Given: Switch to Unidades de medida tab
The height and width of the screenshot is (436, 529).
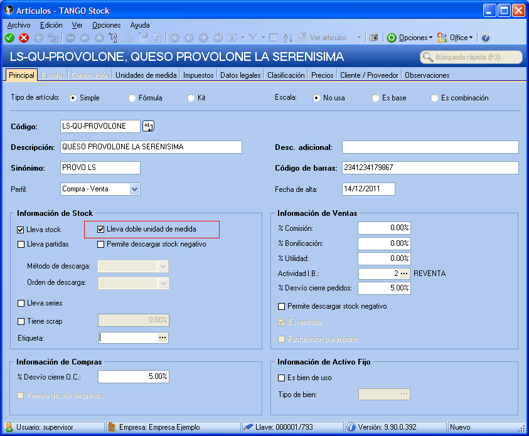Looking at the screenshot, I should pyautogui.click(x=146, y=75).
